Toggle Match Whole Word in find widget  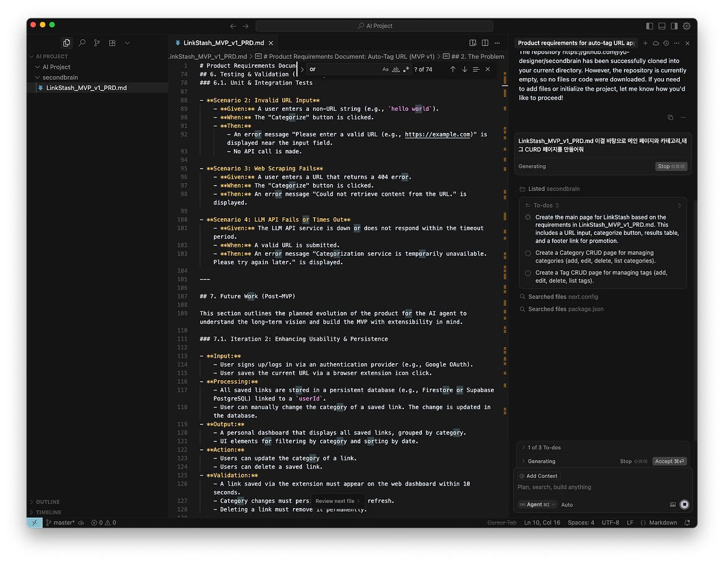click(396, 70)
